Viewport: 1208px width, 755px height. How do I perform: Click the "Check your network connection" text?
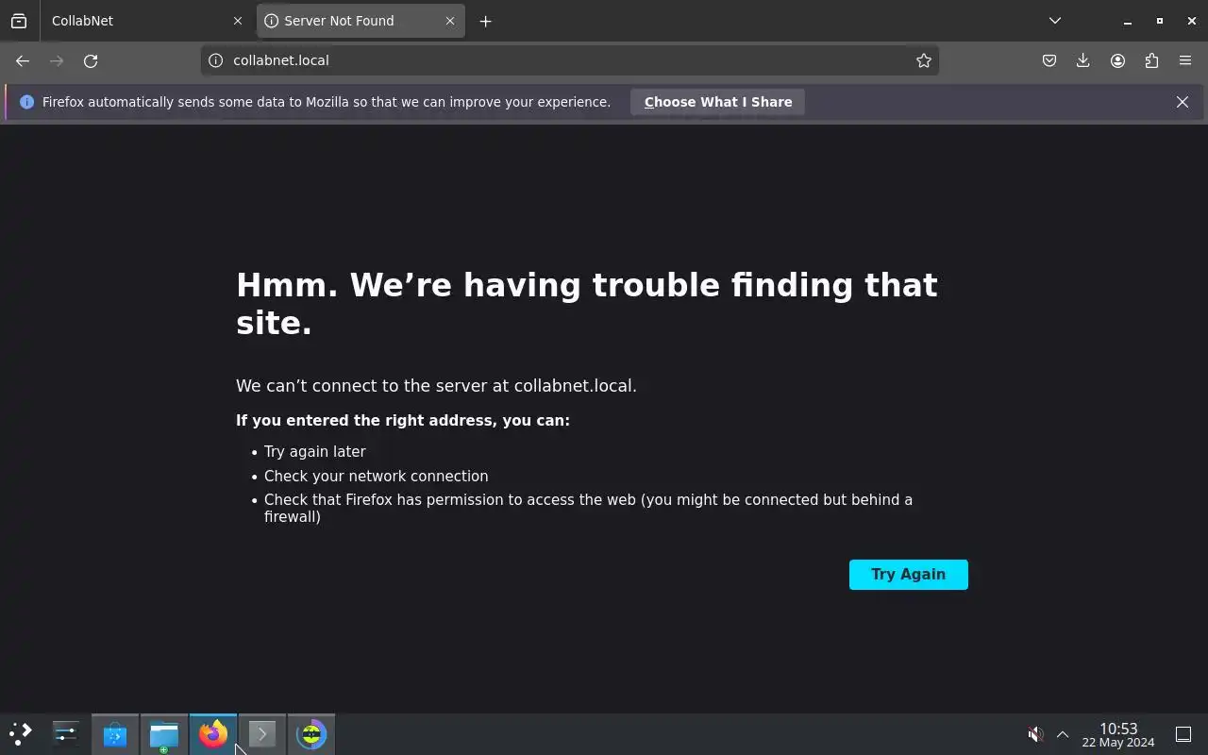click(376, 477)
